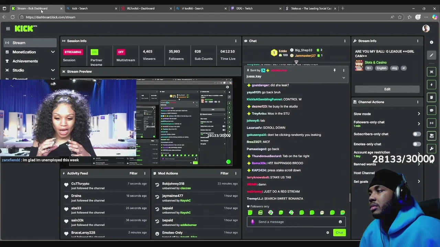The width and height of the screenshot is (440, 247).
Task: Open the Activity Feed Filter
Action: point(133,173)
